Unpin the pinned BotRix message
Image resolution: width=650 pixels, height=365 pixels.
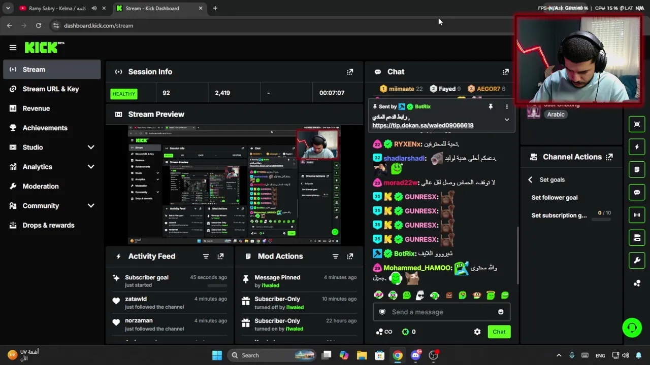click(491, 107)
